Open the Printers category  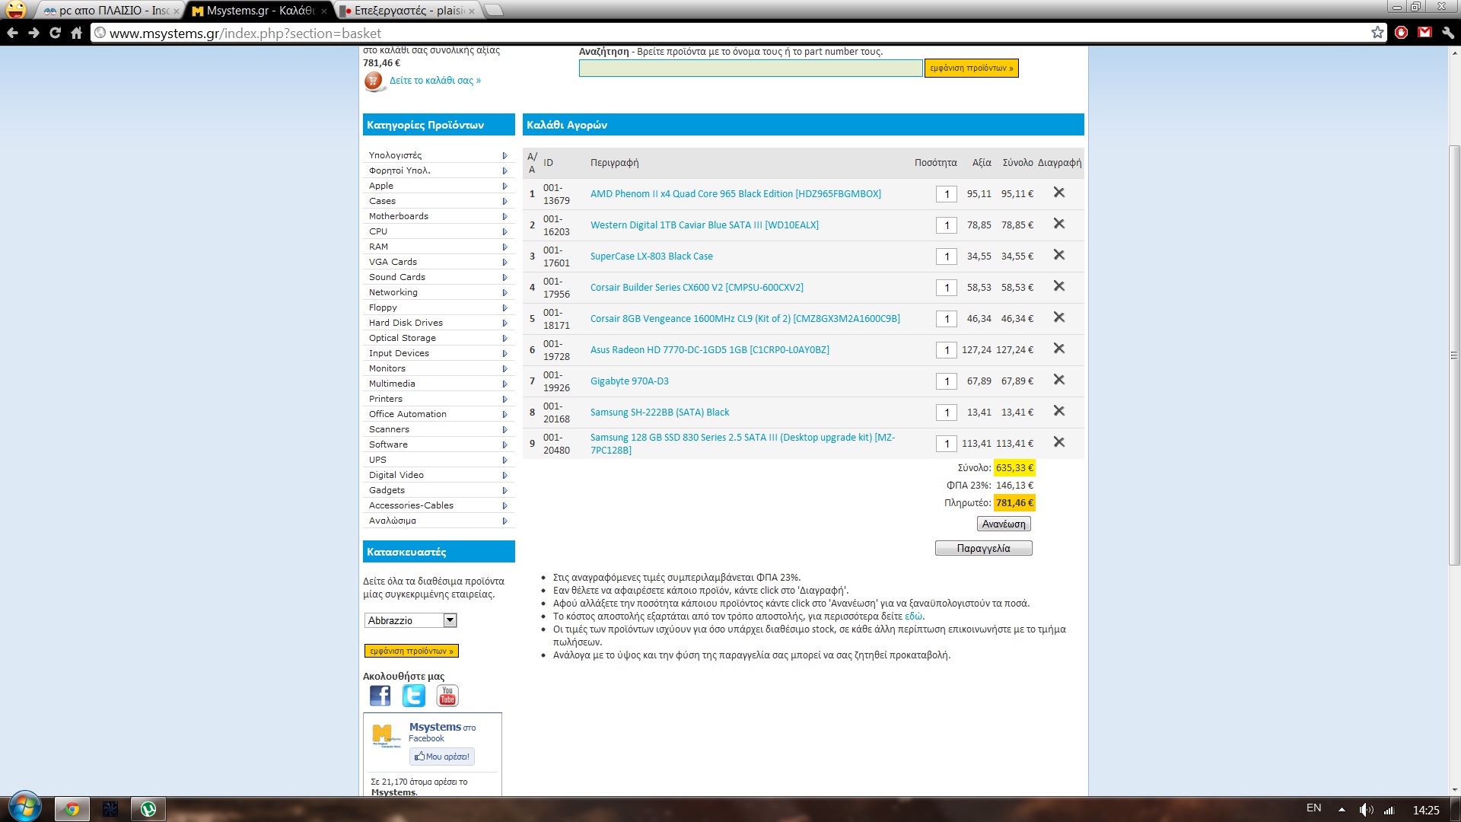[x=386, y=399]
